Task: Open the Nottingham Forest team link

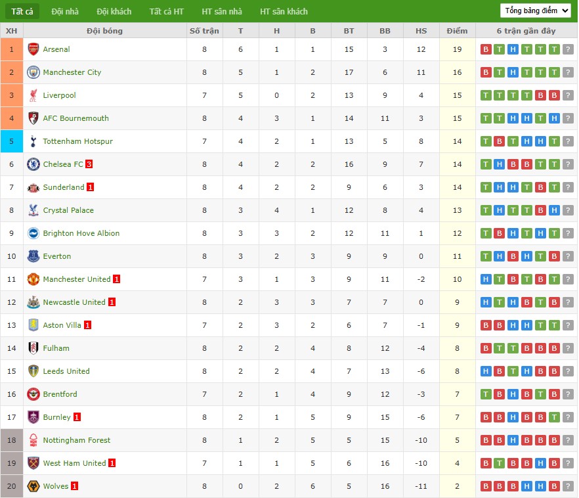Action: point(77,440)
